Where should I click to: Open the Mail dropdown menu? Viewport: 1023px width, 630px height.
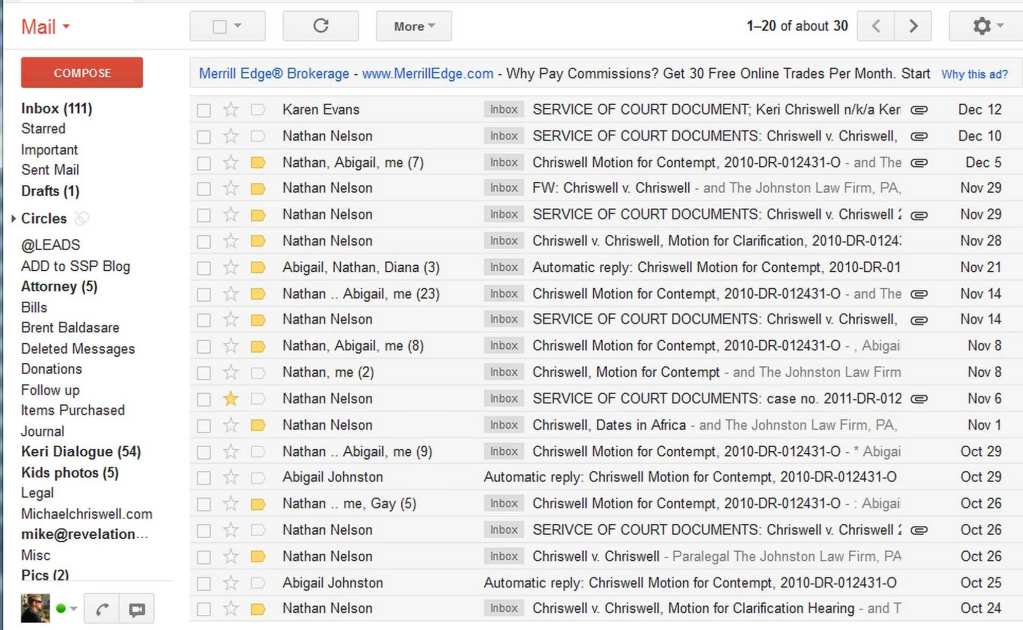[x=46, y=27]
